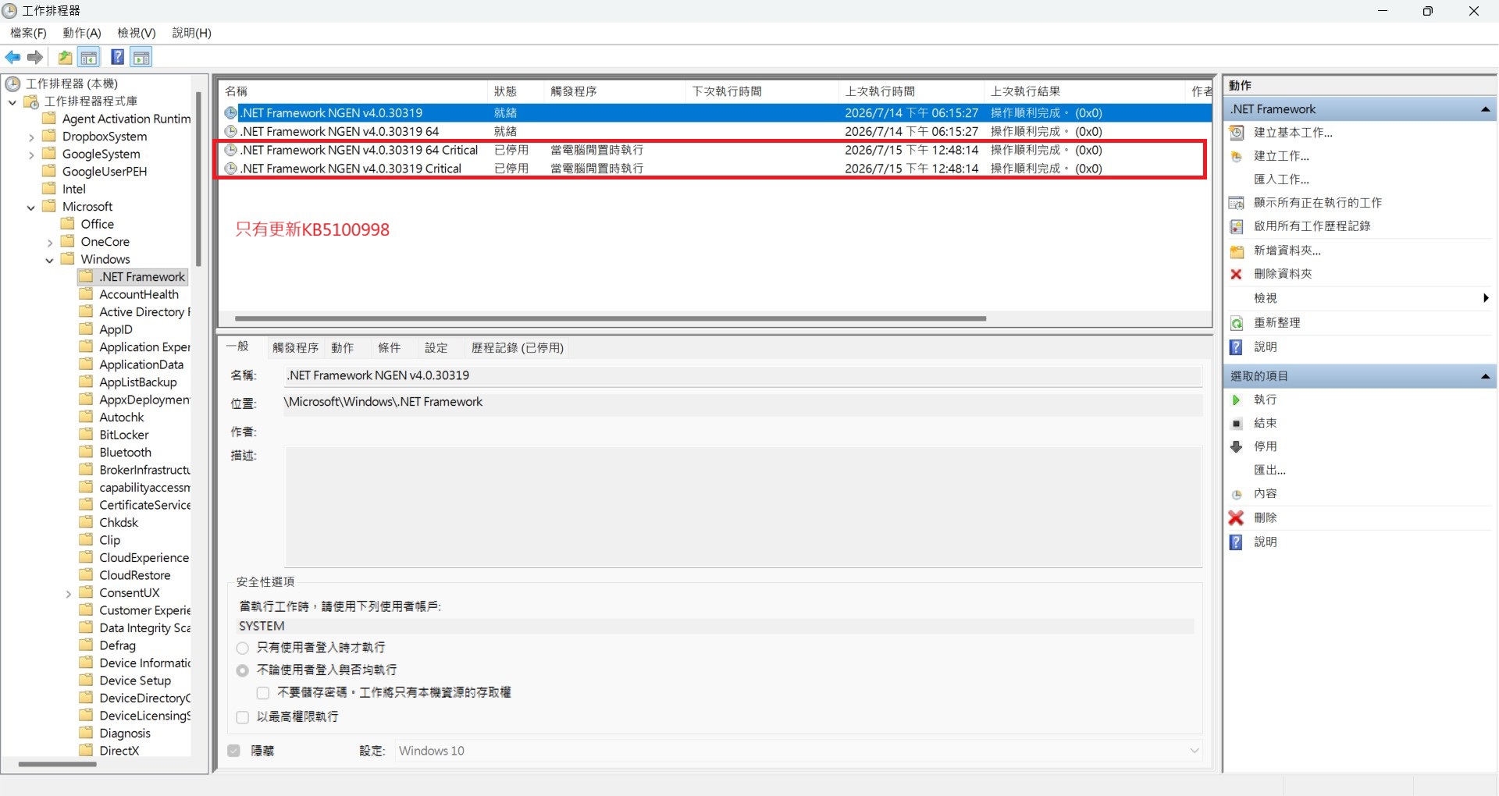Screen dimensions: 1499x796
Task: Open the 設定 Windows 10 dropdown
Action: tap(798, 751)
